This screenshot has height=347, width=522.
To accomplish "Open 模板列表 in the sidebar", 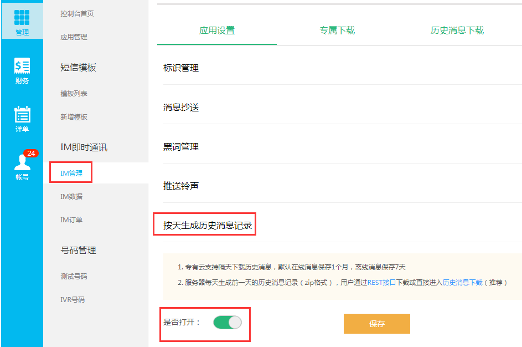I will (74, 94).
